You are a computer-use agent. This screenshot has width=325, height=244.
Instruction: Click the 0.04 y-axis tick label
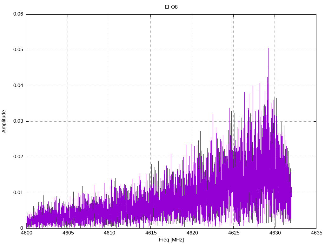click(18, 86)
